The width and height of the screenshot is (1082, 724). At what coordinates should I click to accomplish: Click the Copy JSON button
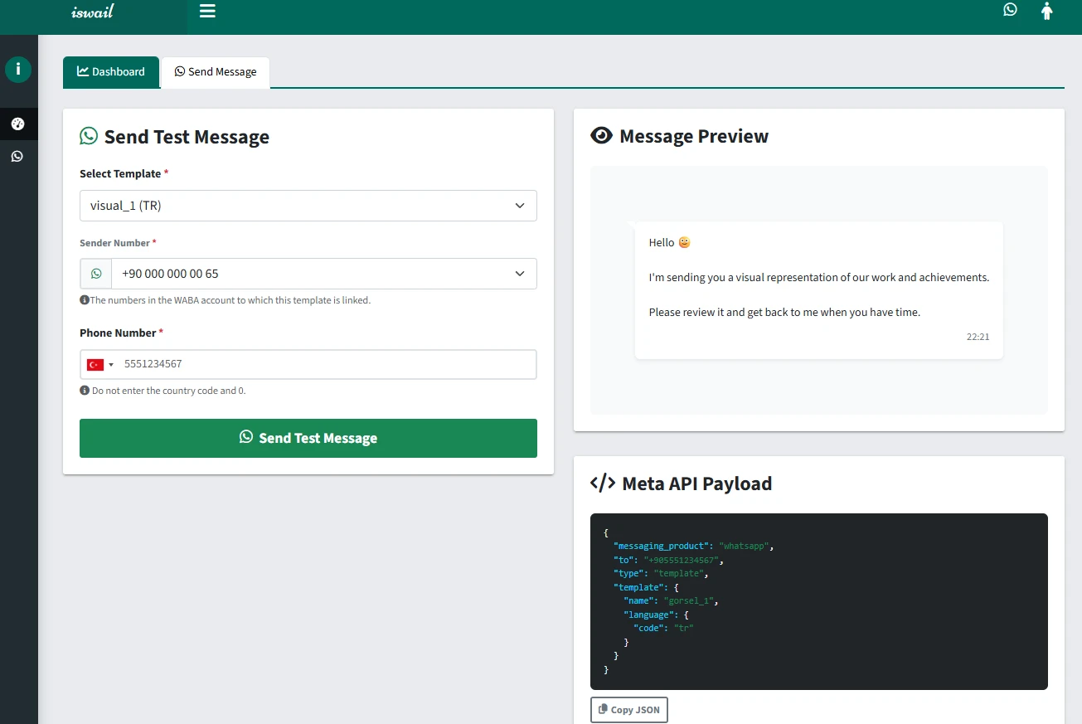(628, 710)
